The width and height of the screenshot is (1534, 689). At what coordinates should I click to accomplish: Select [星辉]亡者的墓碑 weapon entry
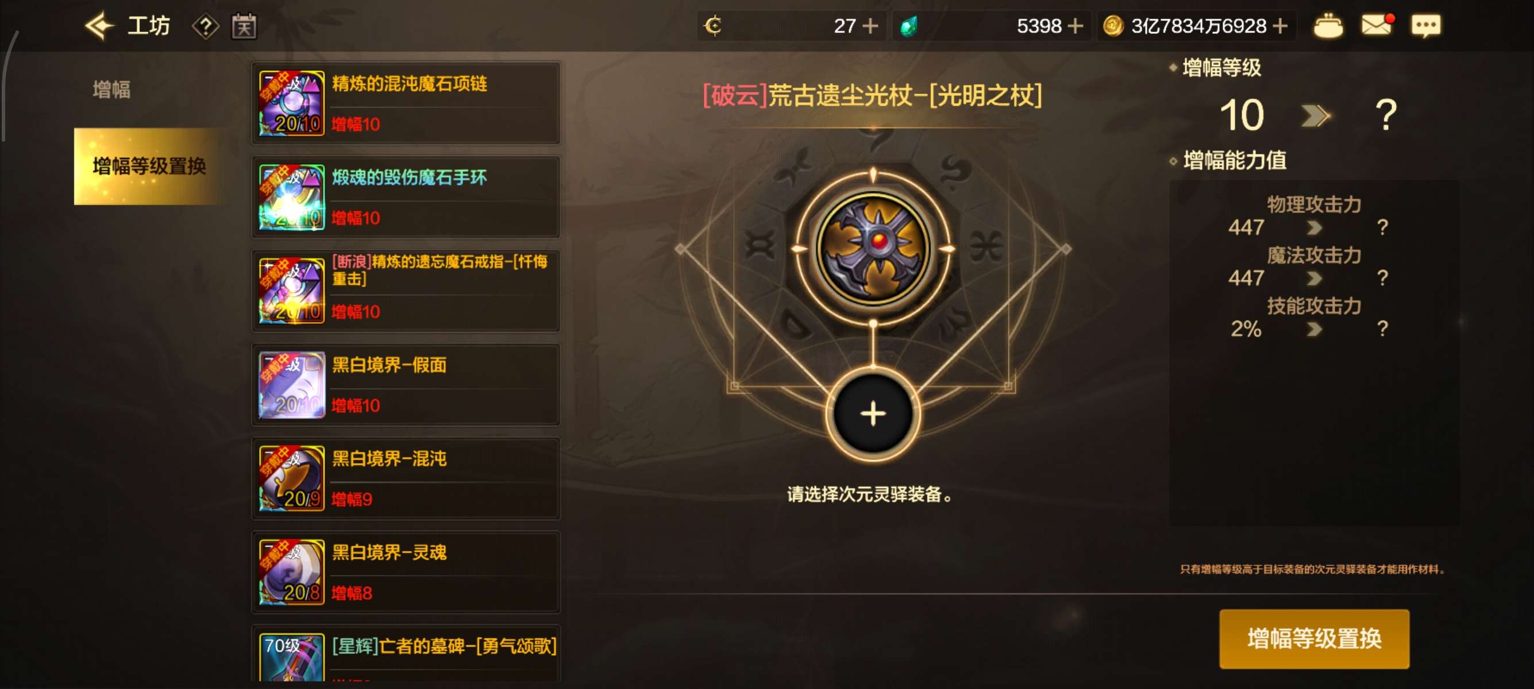pos(406,653)
